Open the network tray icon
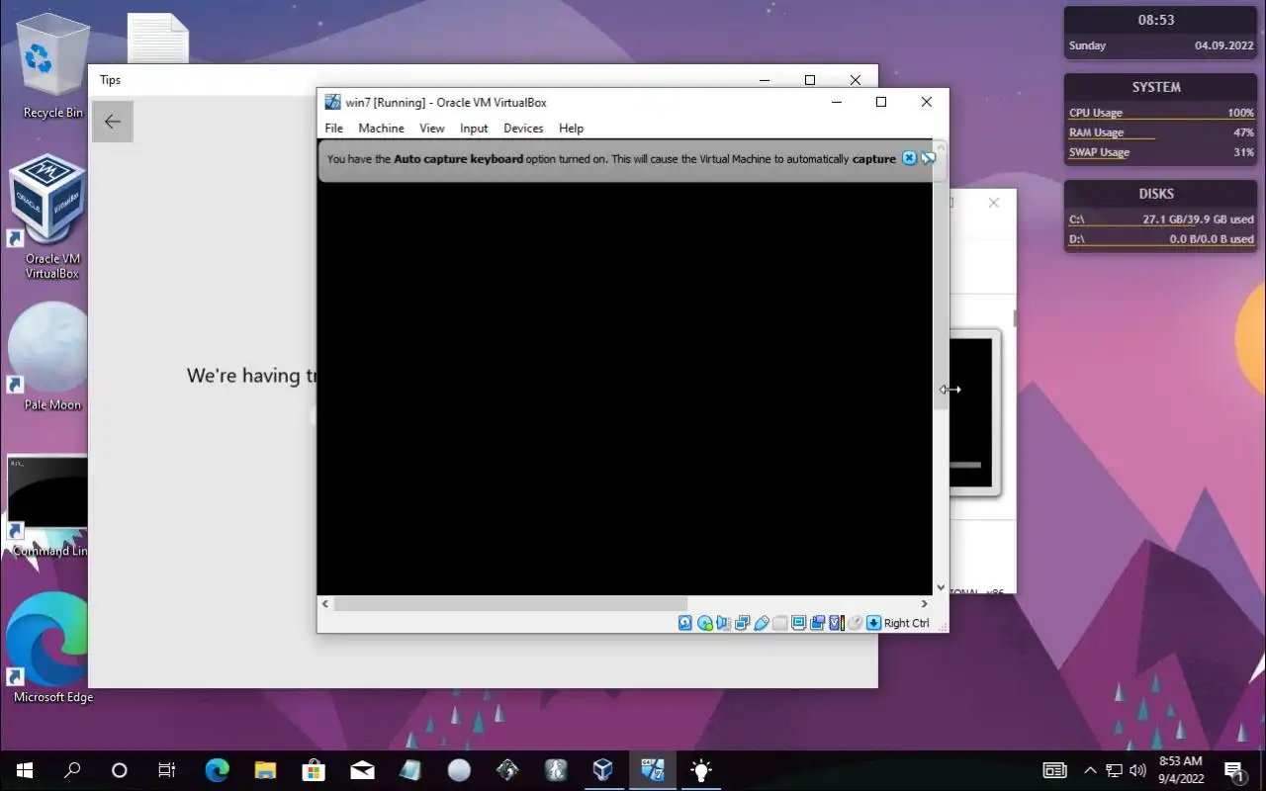 1114,770
